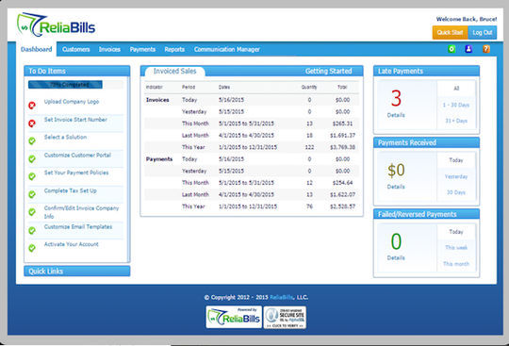Filter late payments by All
This screenshot has height=346, width=509.
456,88
